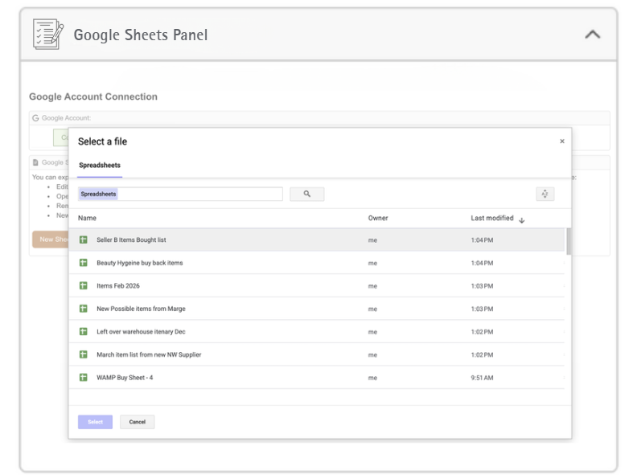
Task: Click the Select button in dialog
Action: [x=95, y=422]
